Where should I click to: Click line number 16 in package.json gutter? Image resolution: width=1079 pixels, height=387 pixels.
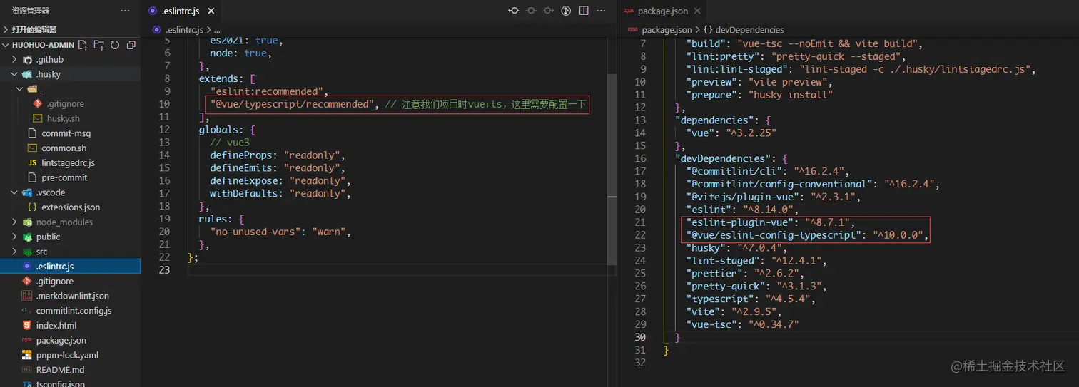640,158
